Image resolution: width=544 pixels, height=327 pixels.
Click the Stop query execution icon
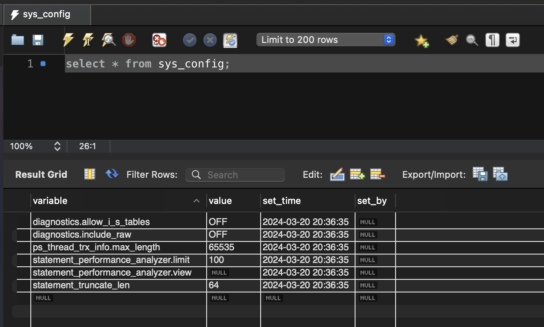click(129, 40)
